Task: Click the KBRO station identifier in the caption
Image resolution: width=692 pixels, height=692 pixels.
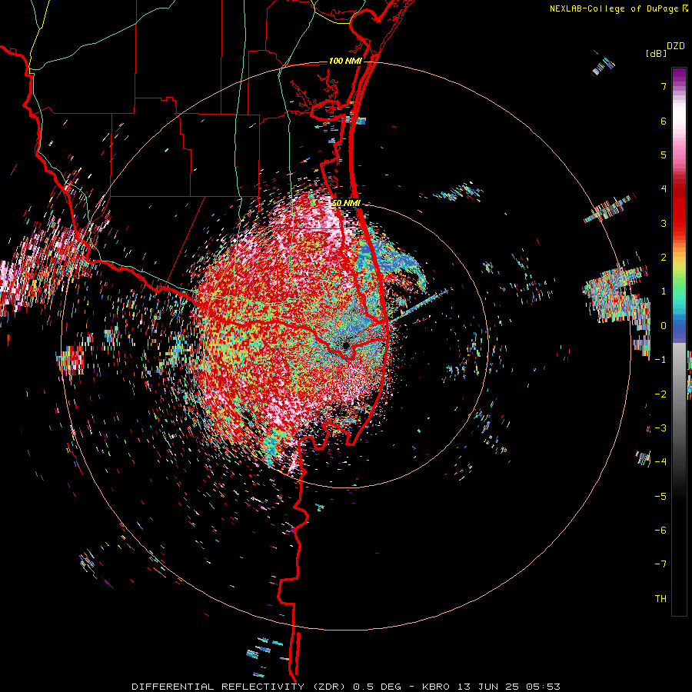Action: pos(436,687)
